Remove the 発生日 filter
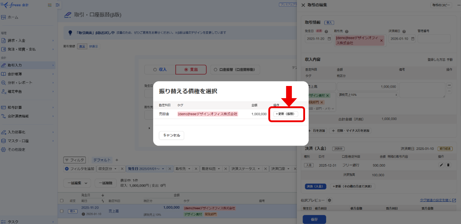This screenshot has width=461, height=224. 170,169
